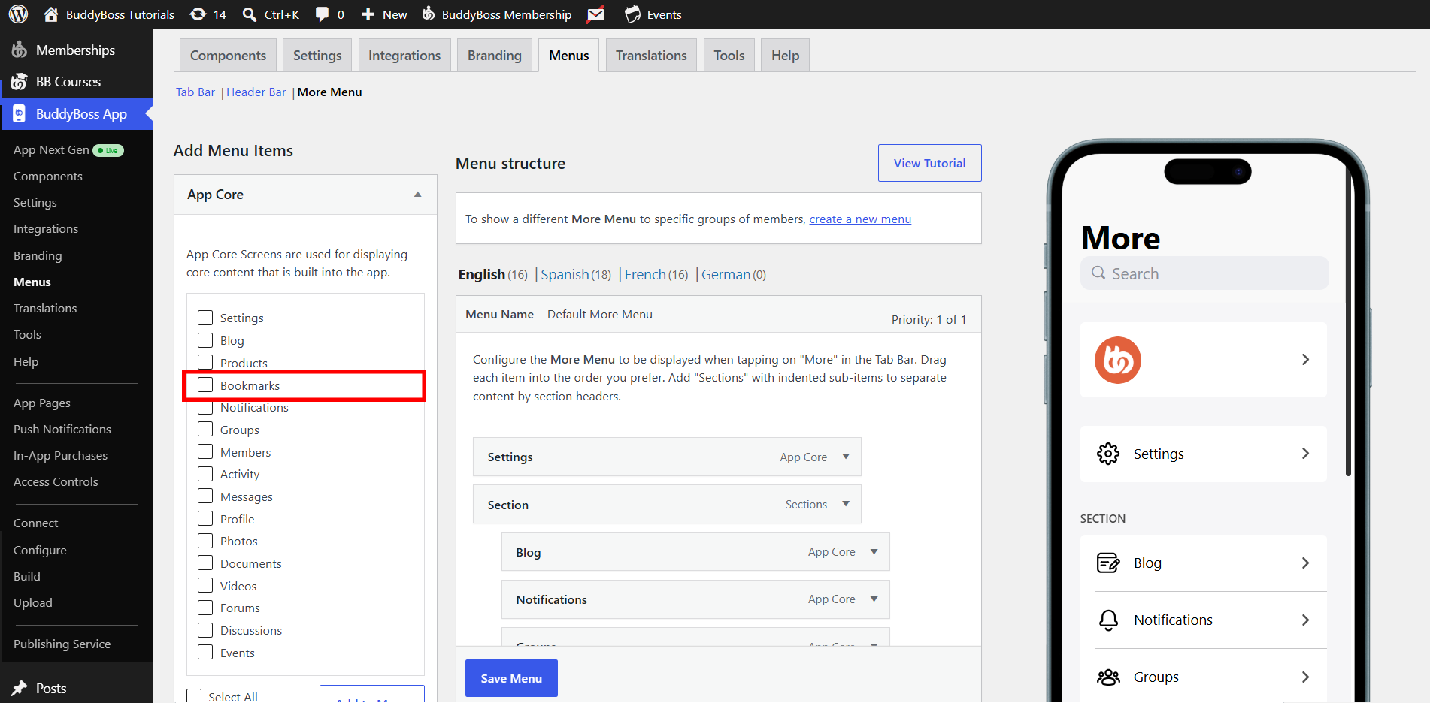Open the Settings chevron in phone preview
This screenshot has width=1430, height=703.
click(1305, 454)
